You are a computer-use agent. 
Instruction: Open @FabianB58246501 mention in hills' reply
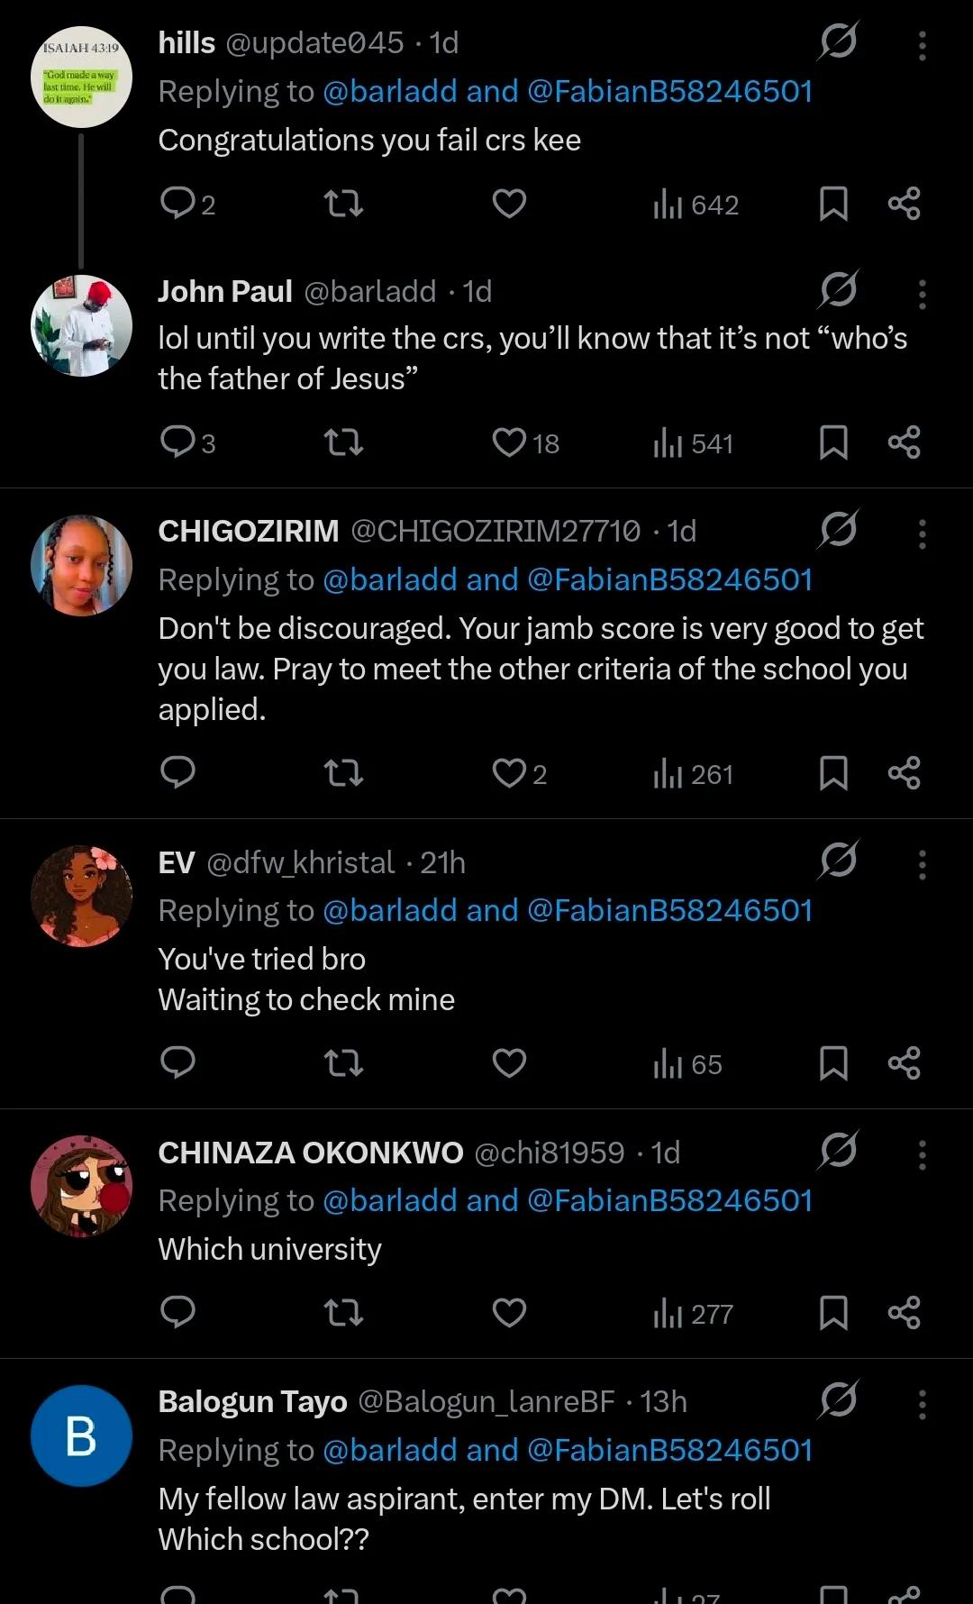click(669, 92)
